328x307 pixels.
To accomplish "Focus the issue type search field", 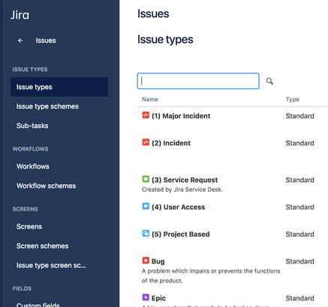I will (x=198, y=81).
